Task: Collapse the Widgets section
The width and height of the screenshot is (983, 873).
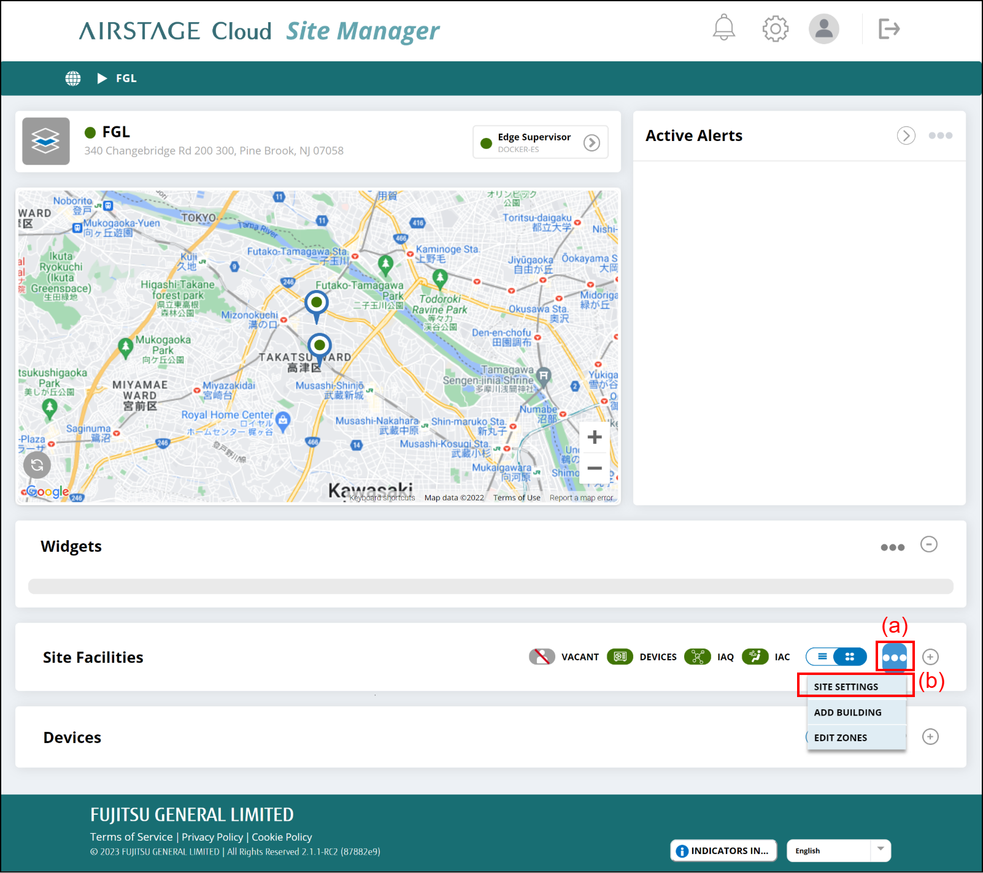Action: (x=928, y=544)
